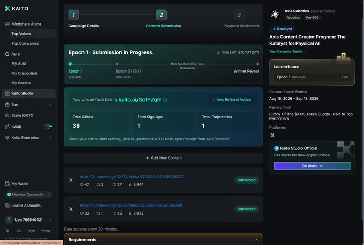Click the Axis Robotics avatar logo
This screenshot has width=364, height=245.
[x=275, y=14]
